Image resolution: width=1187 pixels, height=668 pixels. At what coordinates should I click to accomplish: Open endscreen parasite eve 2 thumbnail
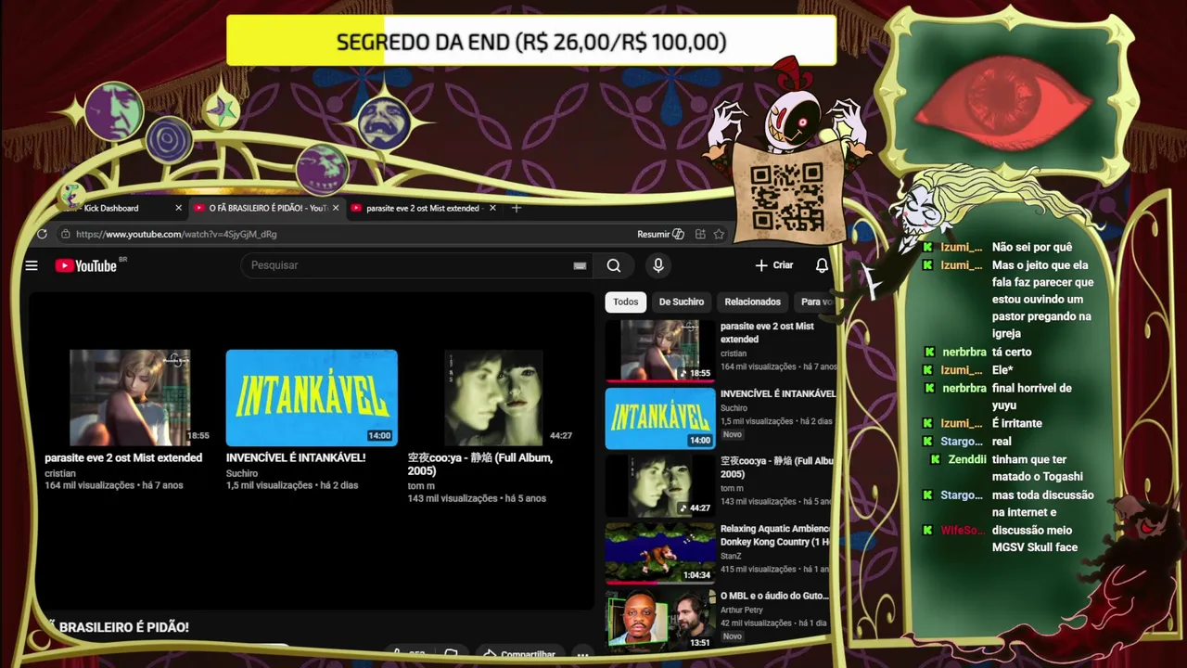[130, 397]
